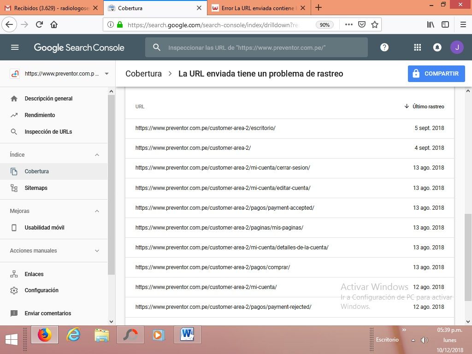
Task: Click the sidebar vertical scrollbar thumb
Action: (x=111, y=184)
